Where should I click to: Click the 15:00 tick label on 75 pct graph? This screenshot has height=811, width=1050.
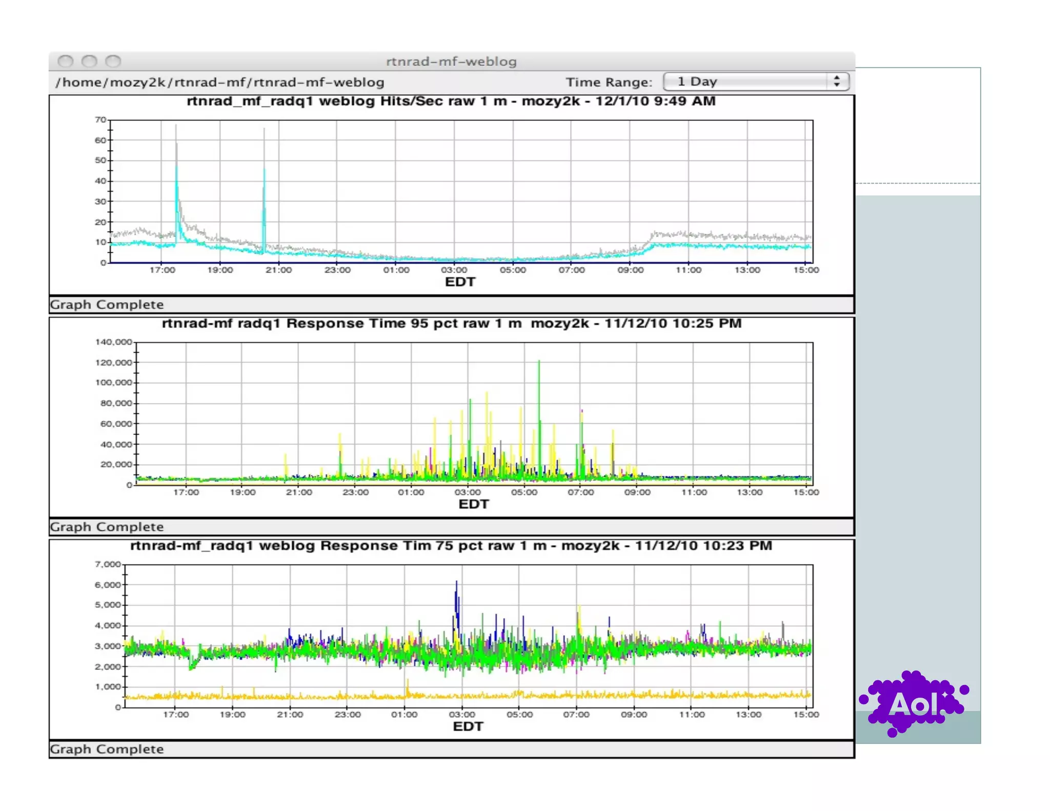[x=806, y=715]
